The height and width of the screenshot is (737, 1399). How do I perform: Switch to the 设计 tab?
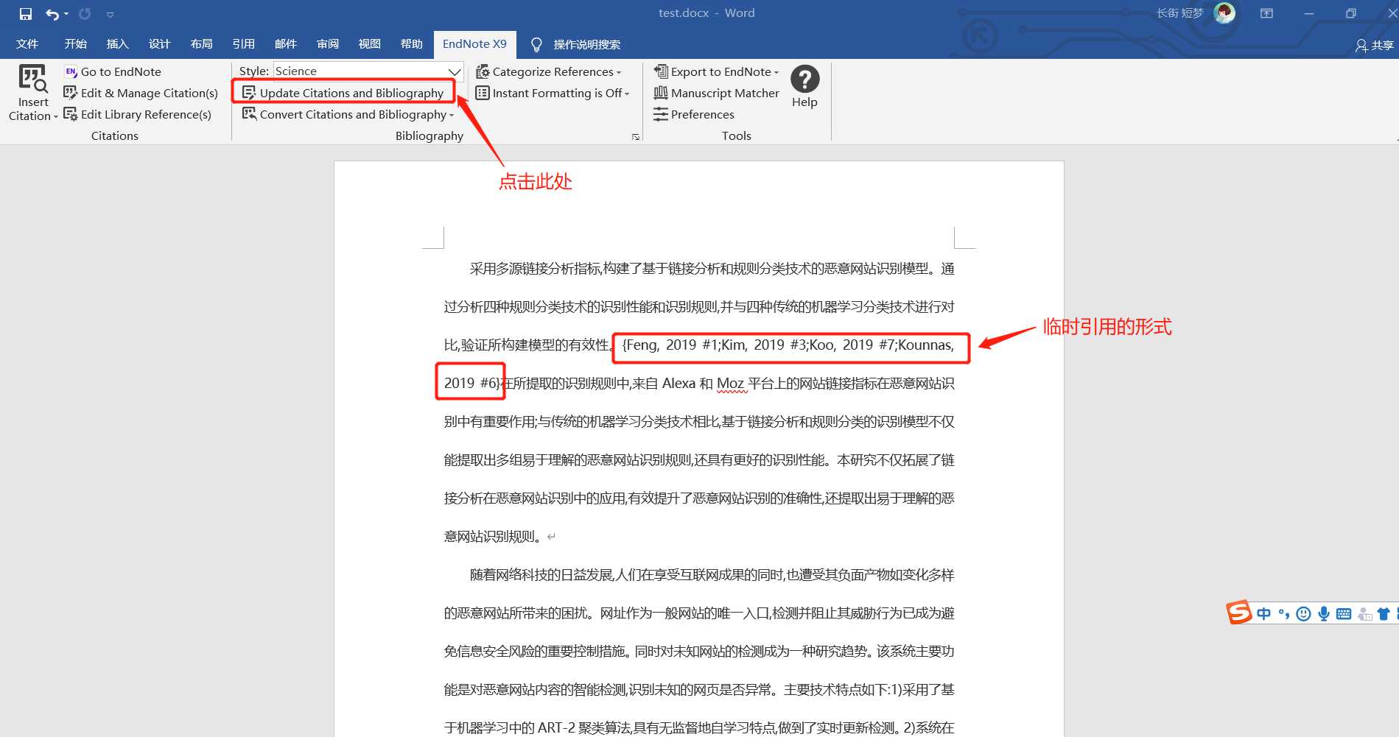click(159, 44)
